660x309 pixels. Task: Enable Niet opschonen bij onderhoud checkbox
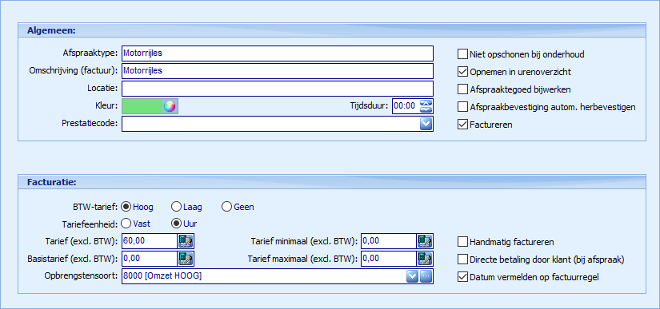click(x=462, y=54)
